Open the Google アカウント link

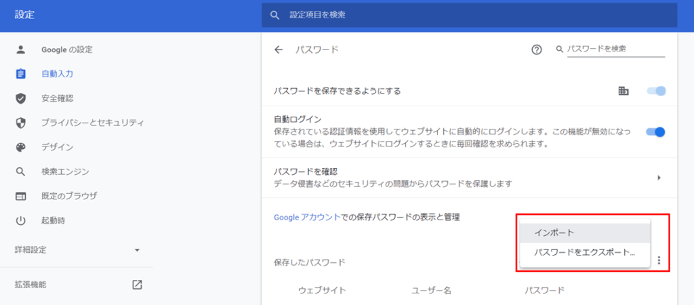coord(308,218)
